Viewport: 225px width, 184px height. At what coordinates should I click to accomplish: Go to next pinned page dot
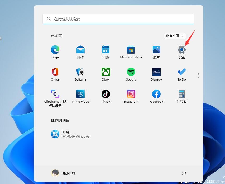[x=199, y=77]
